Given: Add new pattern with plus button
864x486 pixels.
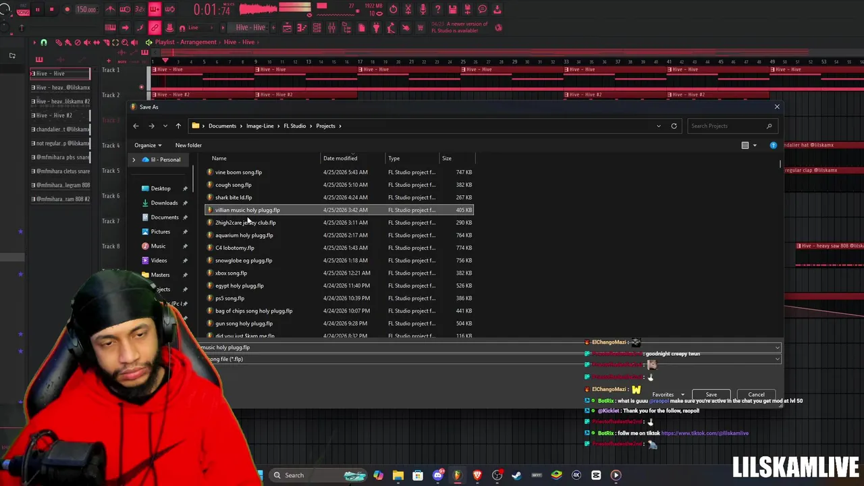Looking at the screenshot, I should pyautogui.click(x=274, y=28).
